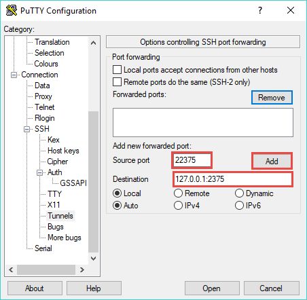
Task: Enable remote ports do the same checkbox
Action: (117, 81)
